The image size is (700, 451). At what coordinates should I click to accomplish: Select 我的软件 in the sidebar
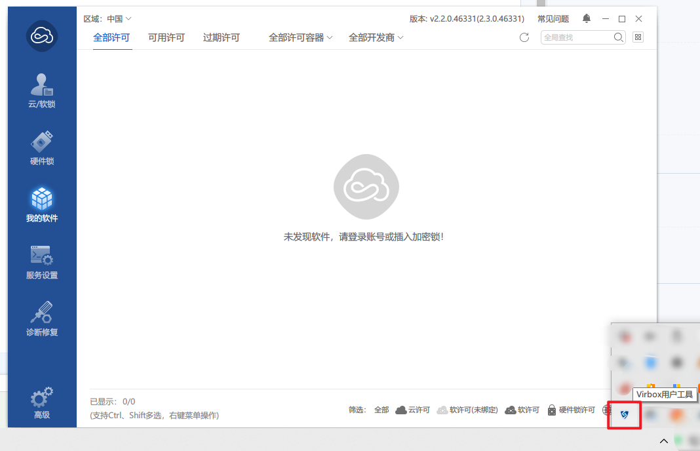pos(42,205)
